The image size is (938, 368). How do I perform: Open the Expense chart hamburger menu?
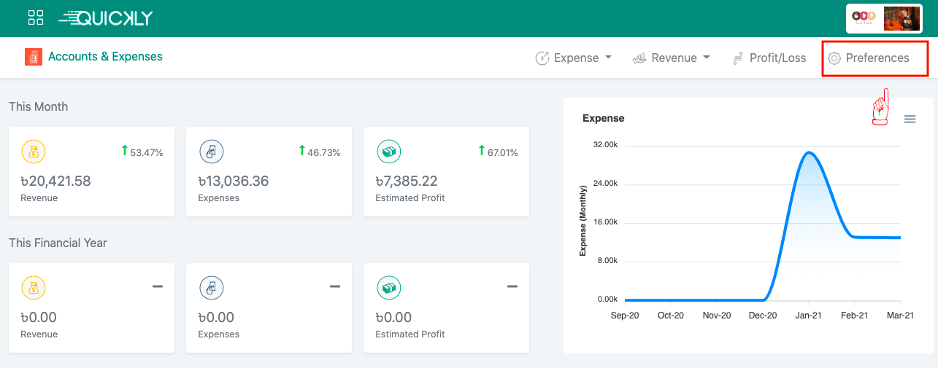(910, 119)
